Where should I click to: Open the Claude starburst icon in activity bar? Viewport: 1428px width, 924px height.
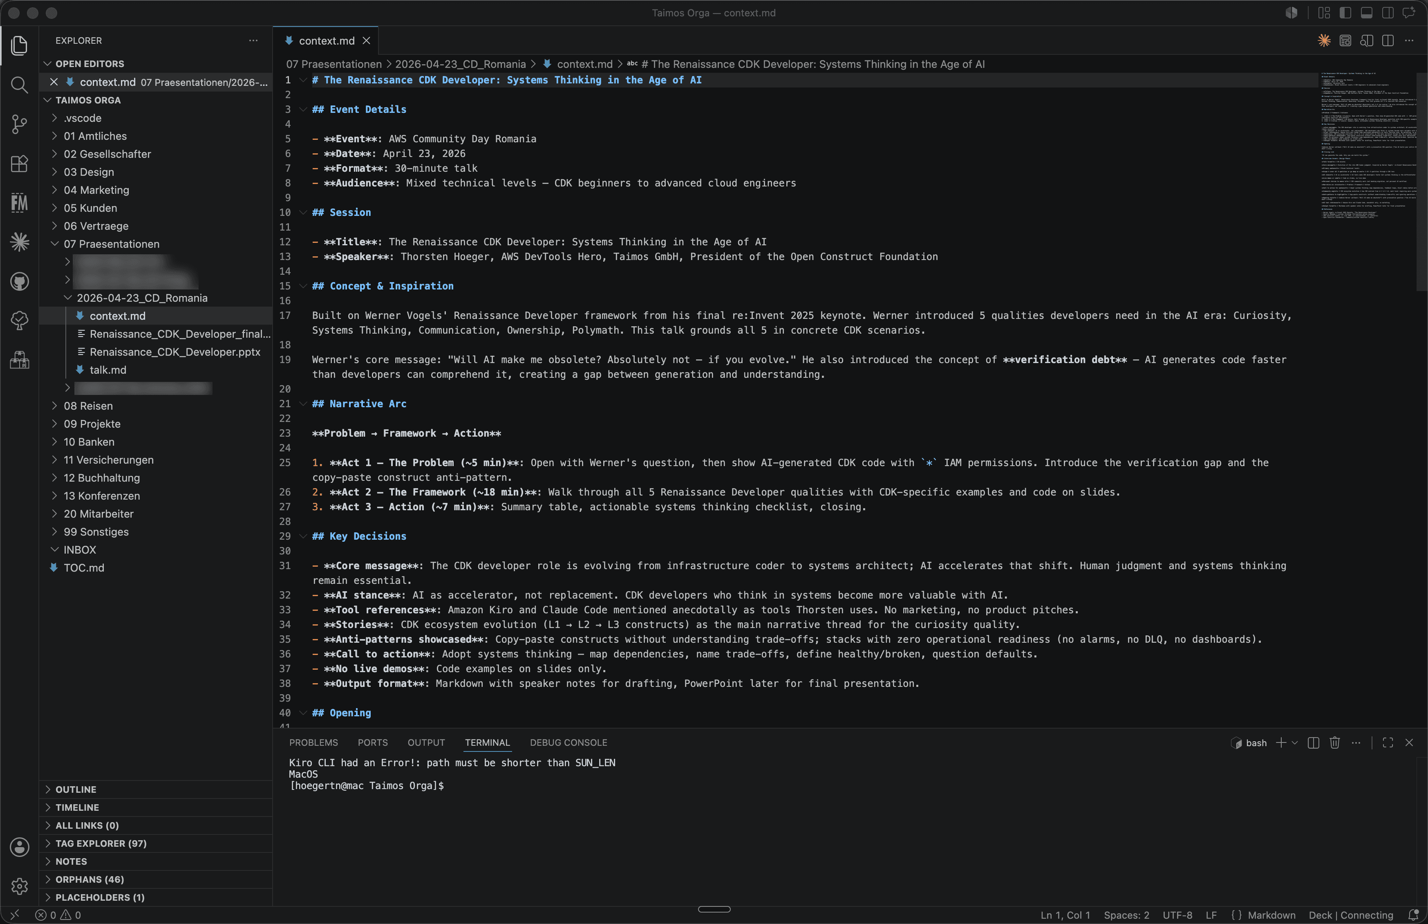[19, 242]
